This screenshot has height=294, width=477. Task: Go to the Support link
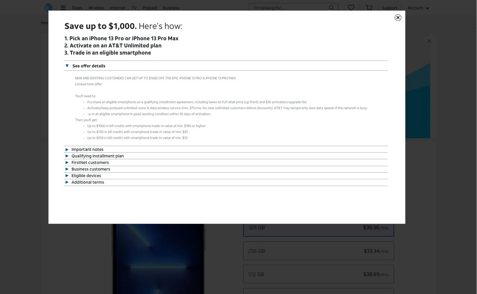click(390, 8)
